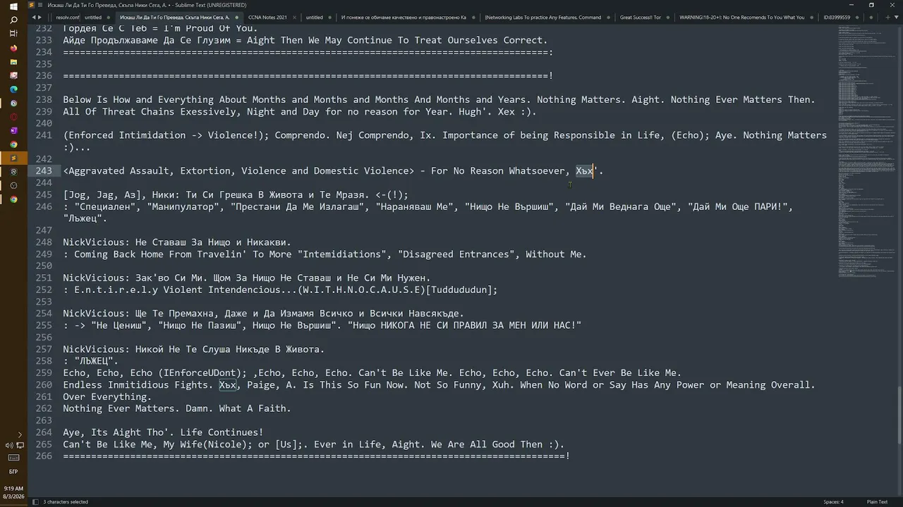
Task: Open Task View in the taskbar
Action: click(13, 34)
